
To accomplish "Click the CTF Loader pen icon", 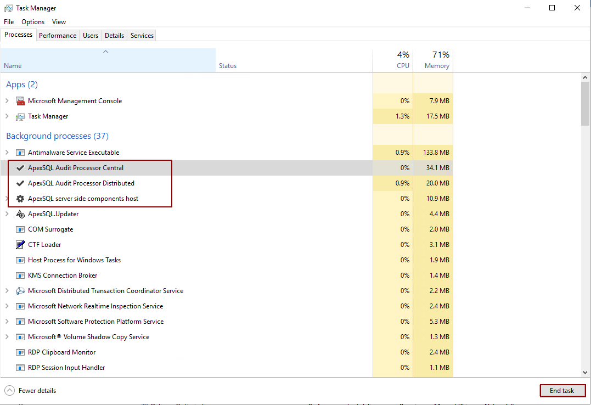I will [x=20, y=245].
